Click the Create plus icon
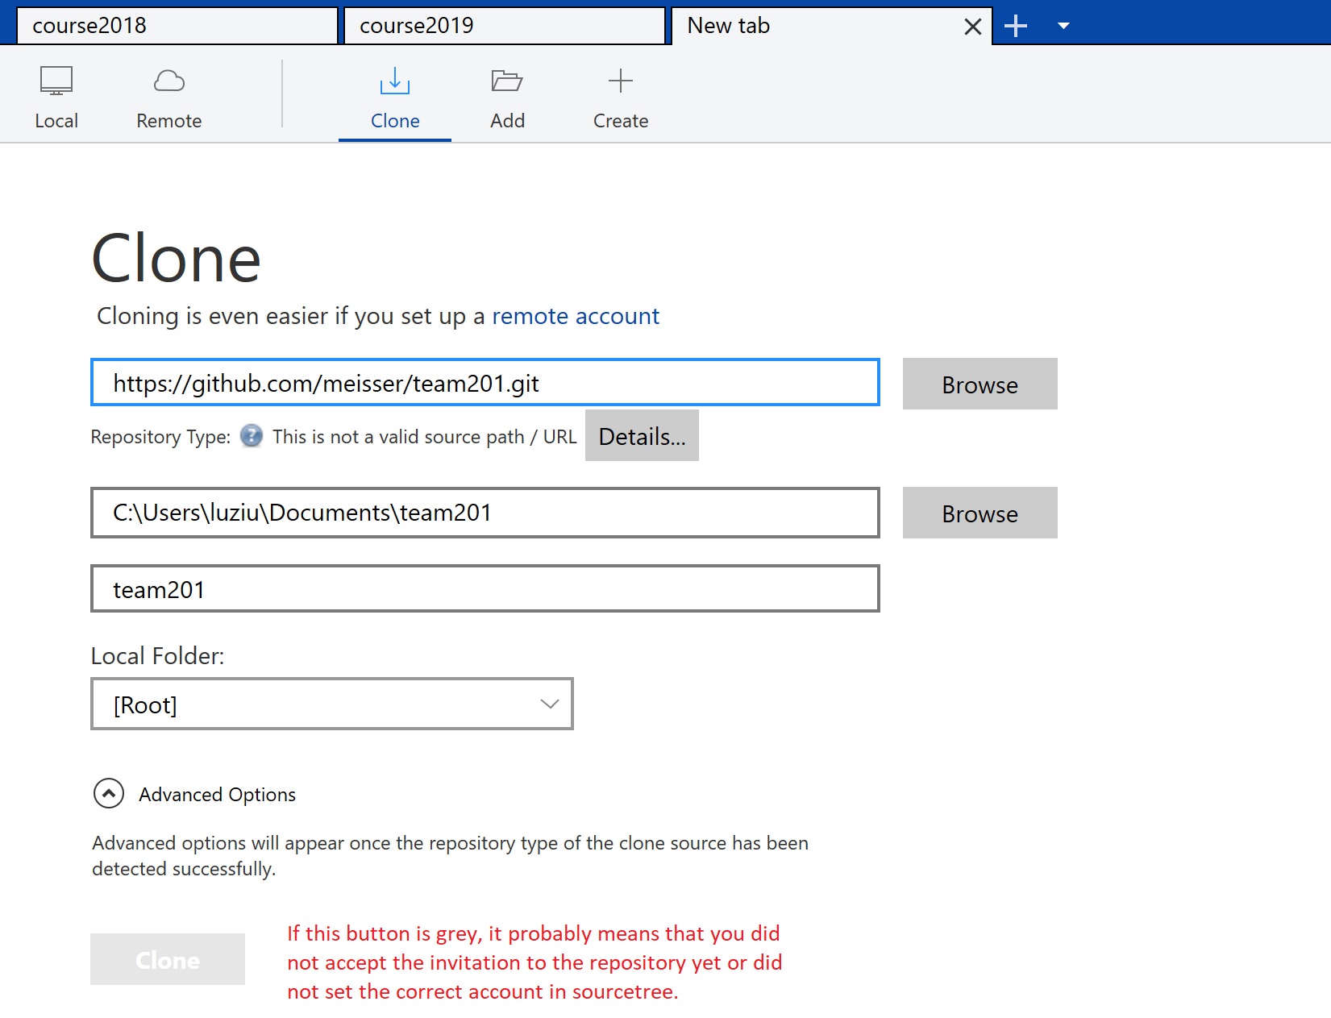1331x1018 pixels. point(621,81)
